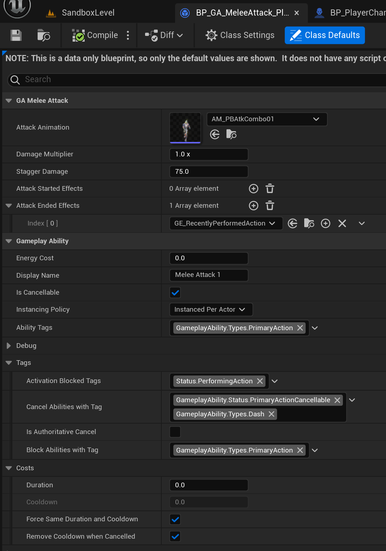Edit Duration value field
The height and width of the screenshot is (551, 386).
(209, 485)
